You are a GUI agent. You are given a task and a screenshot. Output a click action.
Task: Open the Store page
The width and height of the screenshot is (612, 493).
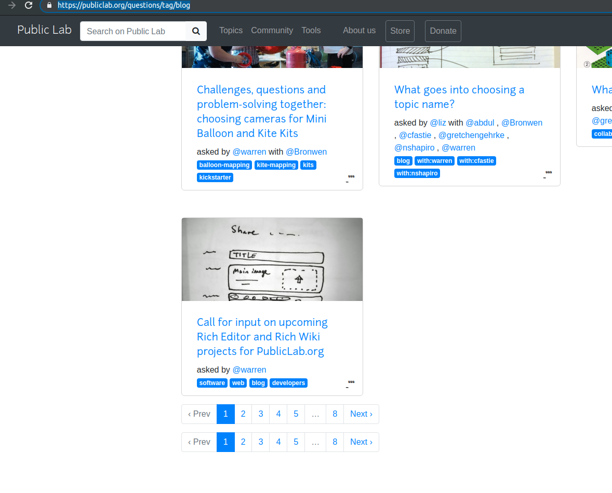[x=400, y=31]
